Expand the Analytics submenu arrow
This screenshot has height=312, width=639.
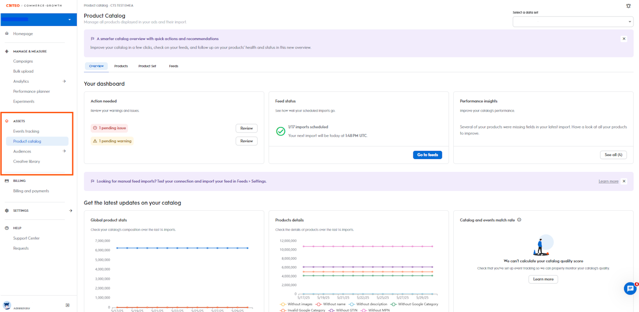coord(64,81)
